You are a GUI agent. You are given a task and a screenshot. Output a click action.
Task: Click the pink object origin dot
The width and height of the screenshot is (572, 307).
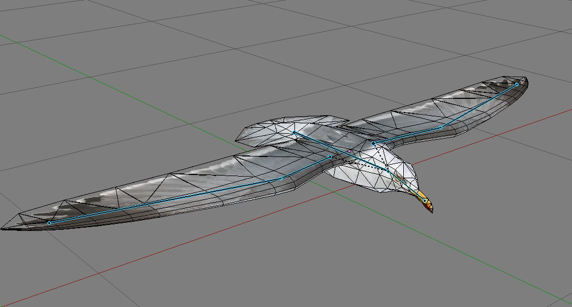349,151
